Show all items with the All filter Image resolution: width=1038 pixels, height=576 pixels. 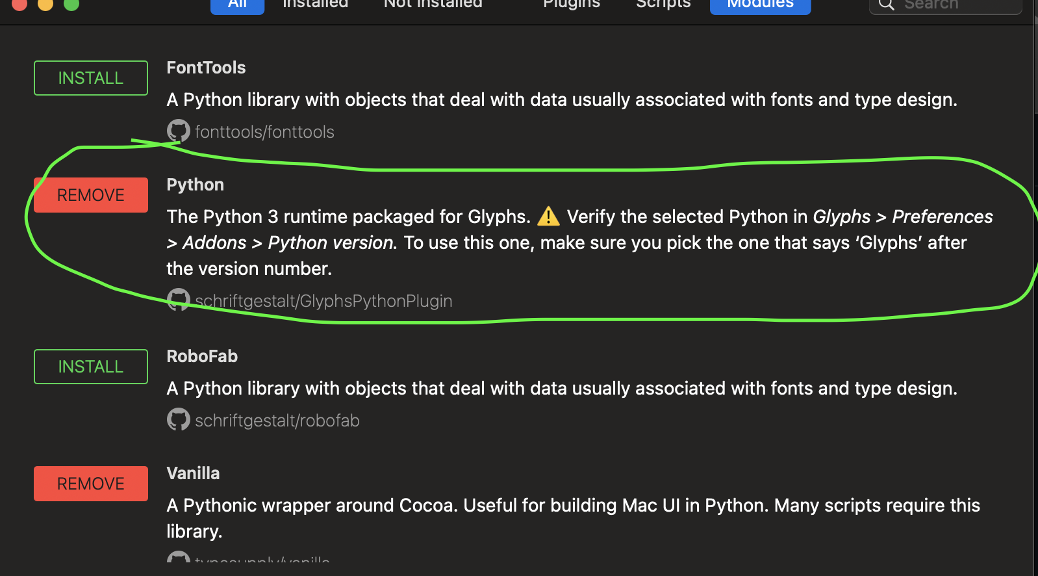[237, 5]
